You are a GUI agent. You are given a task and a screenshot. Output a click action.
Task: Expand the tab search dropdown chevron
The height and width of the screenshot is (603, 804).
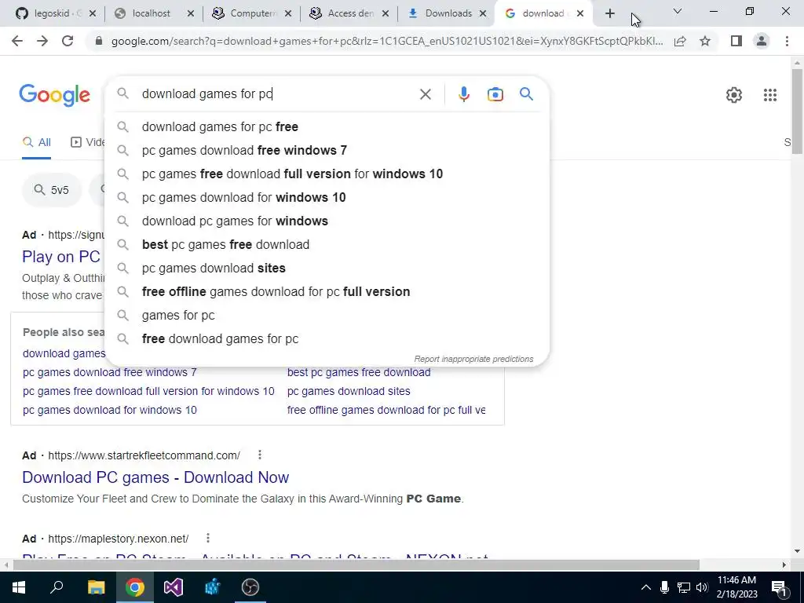click(678, 11)
